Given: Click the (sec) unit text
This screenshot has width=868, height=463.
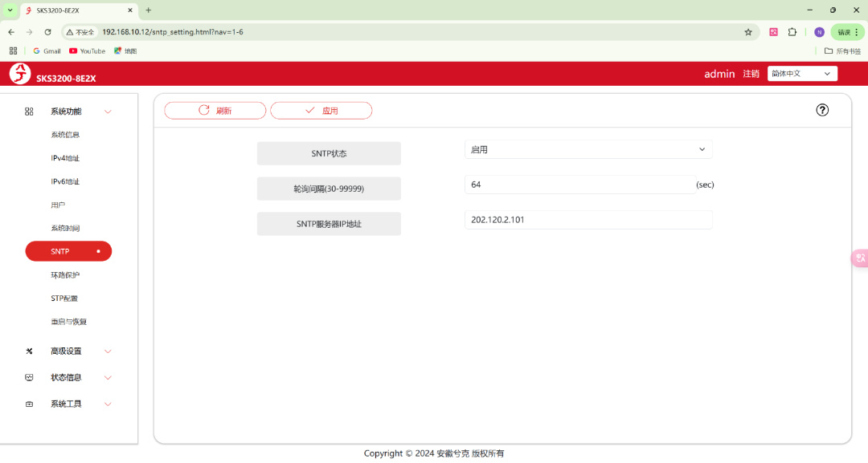Looking at the screenshot, I should [x=706, y=185].
